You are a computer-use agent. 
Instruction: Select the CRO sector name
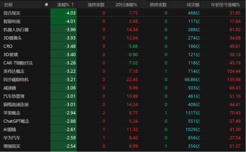pyautogui.click(x=8, y=46)
